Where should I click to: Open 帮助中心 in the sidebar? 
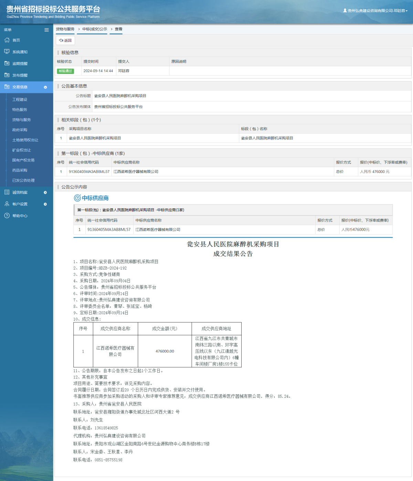(x=20, y=216)
